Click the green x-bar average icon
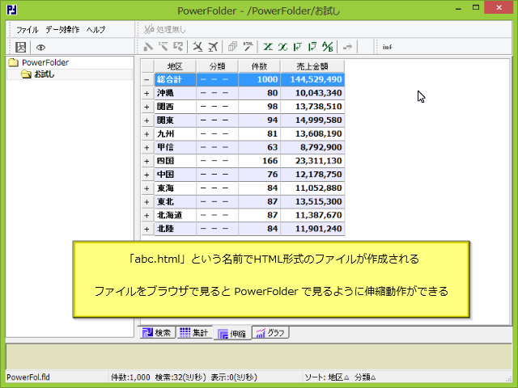Screen dimensions: 518x388 (x=282, y=47)
